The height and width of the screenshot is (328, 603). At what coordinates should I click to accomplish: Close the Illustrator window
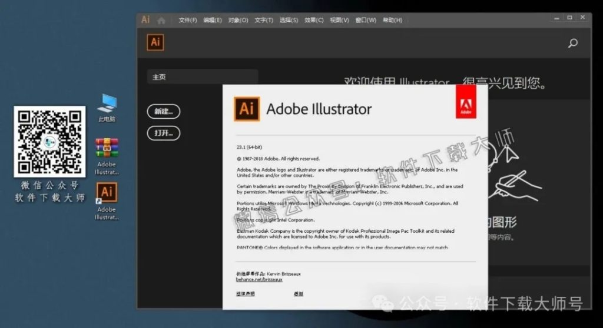(582, 17)
